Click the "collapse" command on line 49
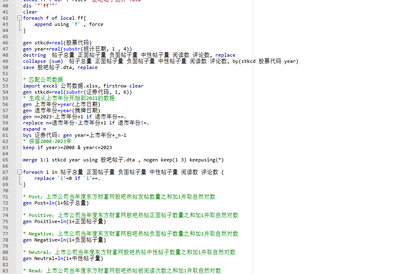 pyautogui.click(x=34, y=61)
